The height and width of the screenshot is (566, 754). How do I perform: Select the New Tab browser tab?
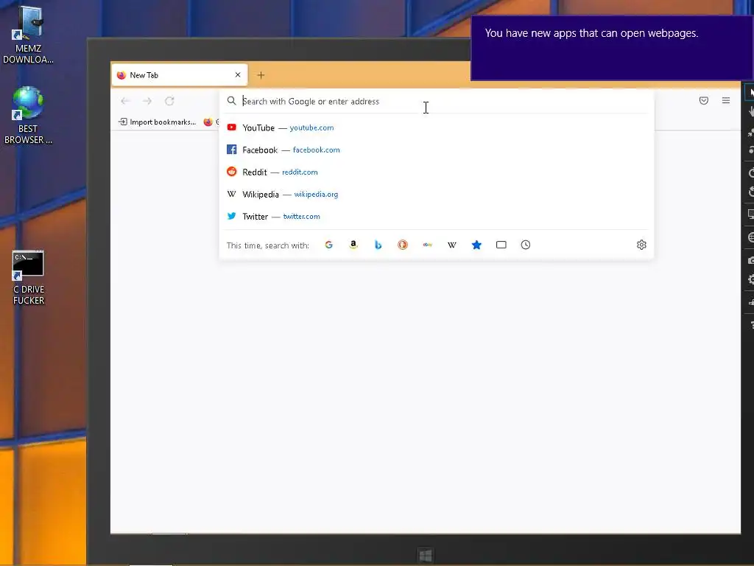coord(180,75)
